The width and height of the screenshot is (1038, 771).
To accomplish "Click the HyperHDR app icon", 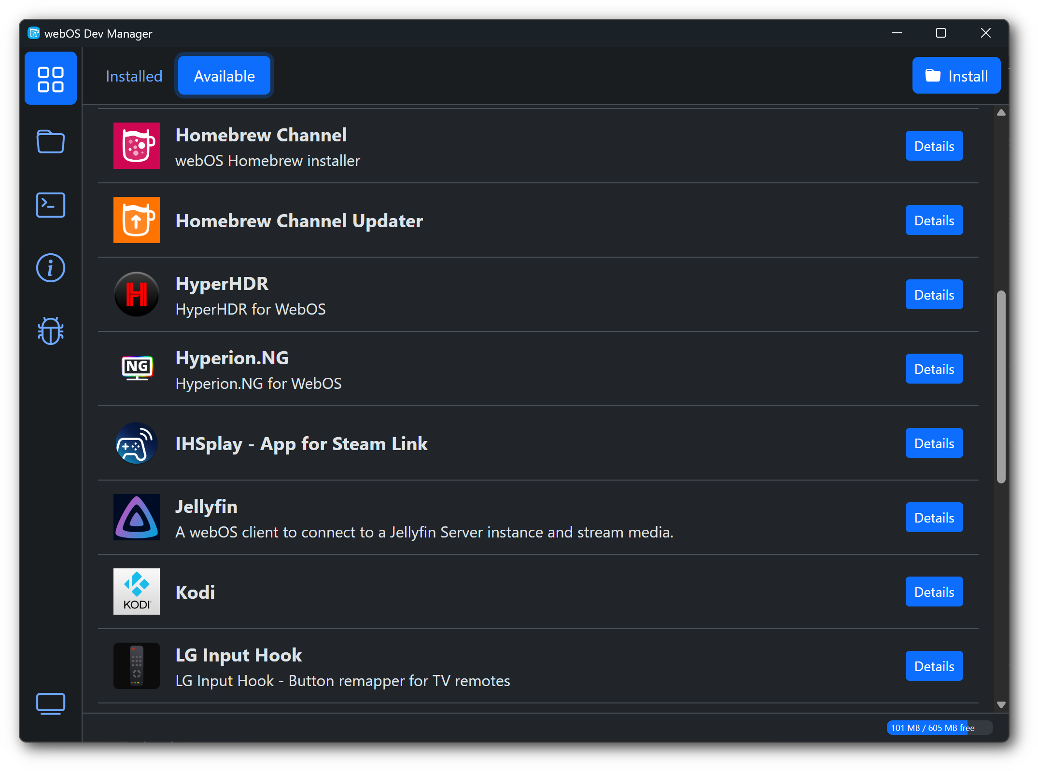I will point(137,294).
